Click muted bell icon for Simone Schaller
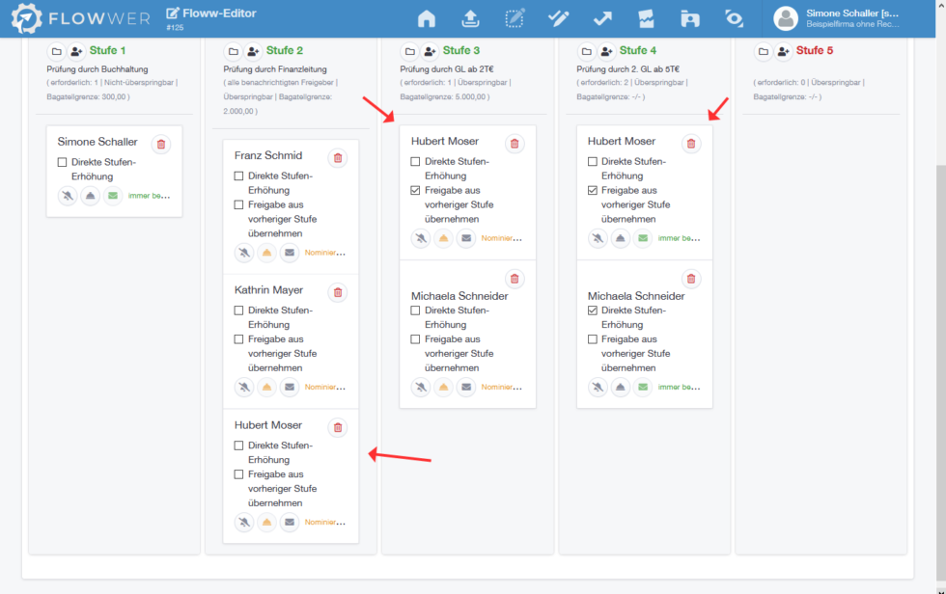This screenshot has height=594, width=946. point(68,196)
